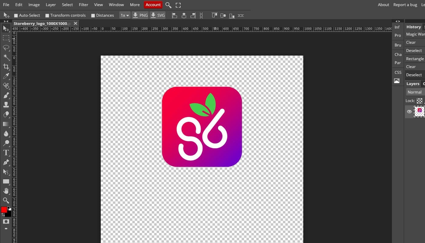The width and height of the screenshot is (425, 243).
Task: Open the Image menu
Action: 34,5
